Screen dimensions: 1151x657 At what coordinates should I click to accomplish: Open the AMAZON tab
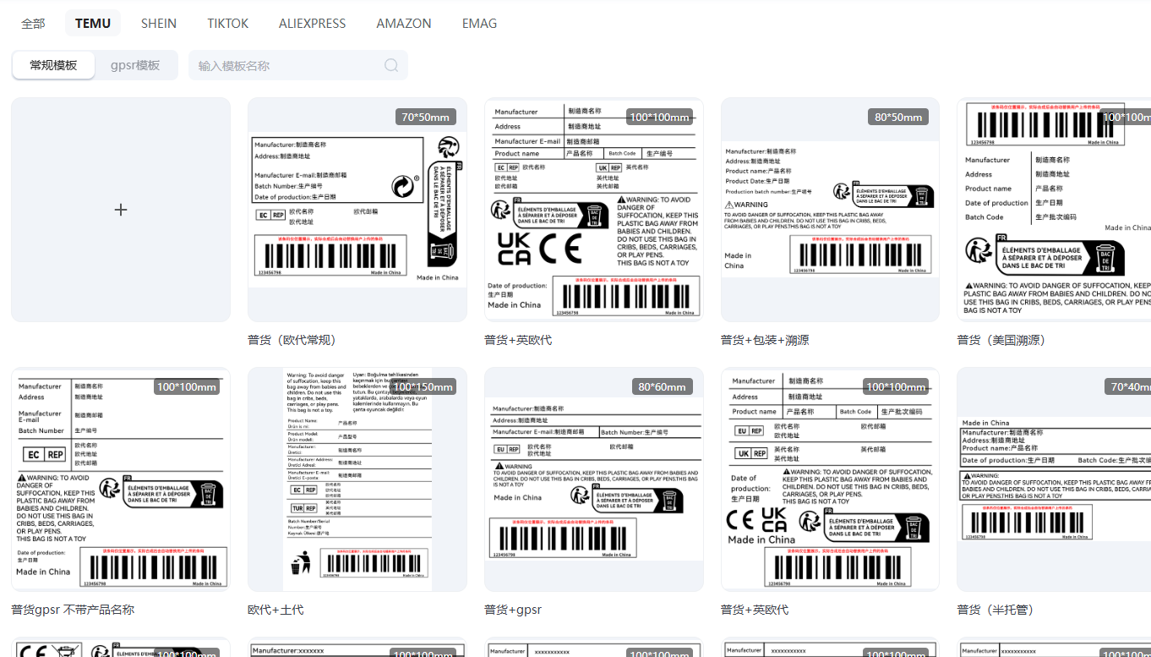(x=404, y=24)
